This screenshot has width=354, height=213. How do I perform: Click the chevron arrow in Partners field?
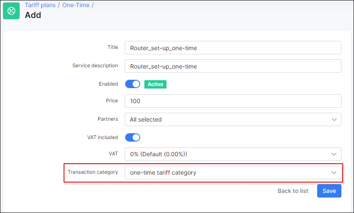[x=334, y=119]
